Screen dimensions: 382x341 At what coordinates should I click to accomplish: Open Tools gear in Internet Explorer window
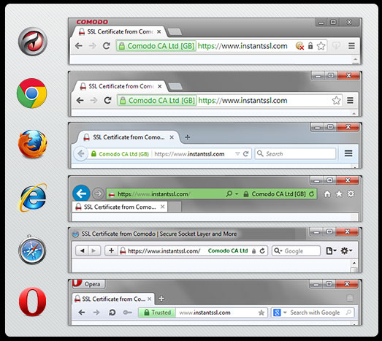point(351,194)
